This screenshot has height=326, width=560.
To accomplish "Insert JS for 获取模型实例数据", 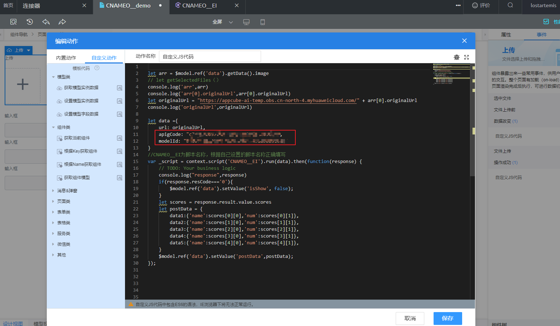I will [120, 88].
